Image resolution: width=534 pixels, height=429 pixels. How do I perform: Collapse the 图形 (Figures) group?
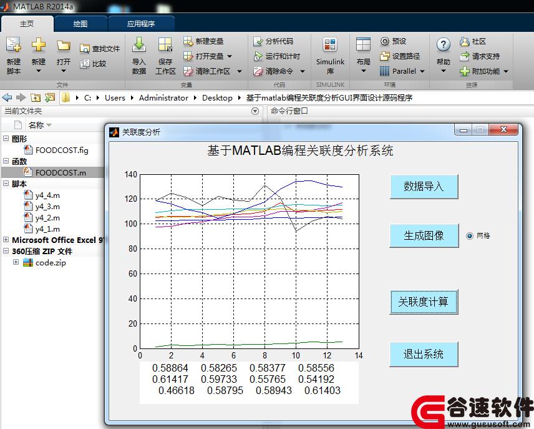[x=6, y=139]
